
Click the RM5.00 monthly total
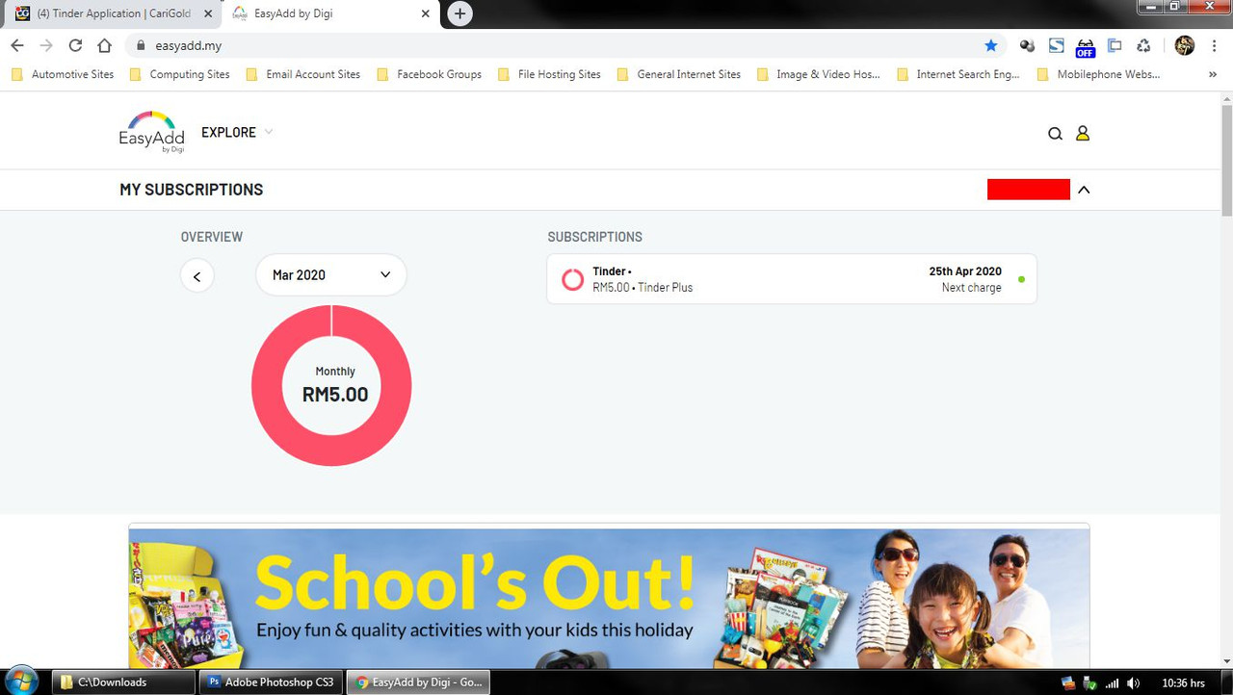pyautogui.click(x=335, y=395)
